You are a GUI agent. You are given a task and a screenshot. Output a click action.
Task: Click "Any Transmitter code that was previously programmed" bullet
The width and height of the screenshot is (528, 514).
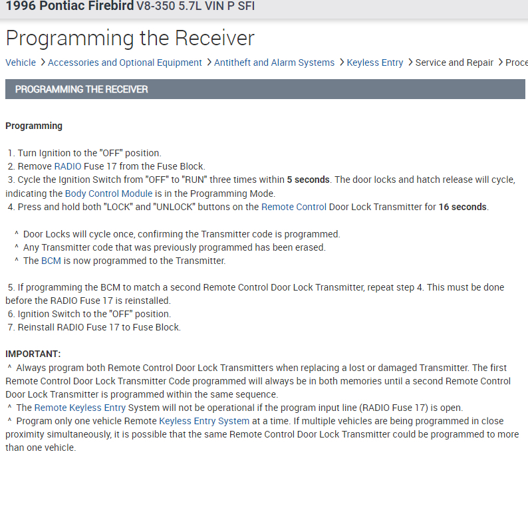pos(170,248)
